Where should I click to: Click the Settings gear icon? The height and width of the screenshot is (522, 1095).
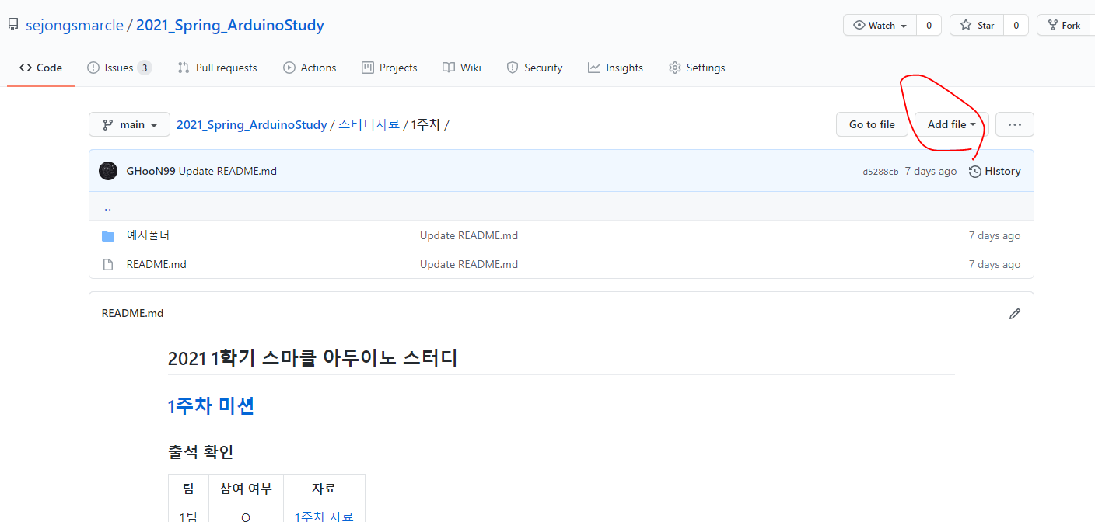point(675,68)
